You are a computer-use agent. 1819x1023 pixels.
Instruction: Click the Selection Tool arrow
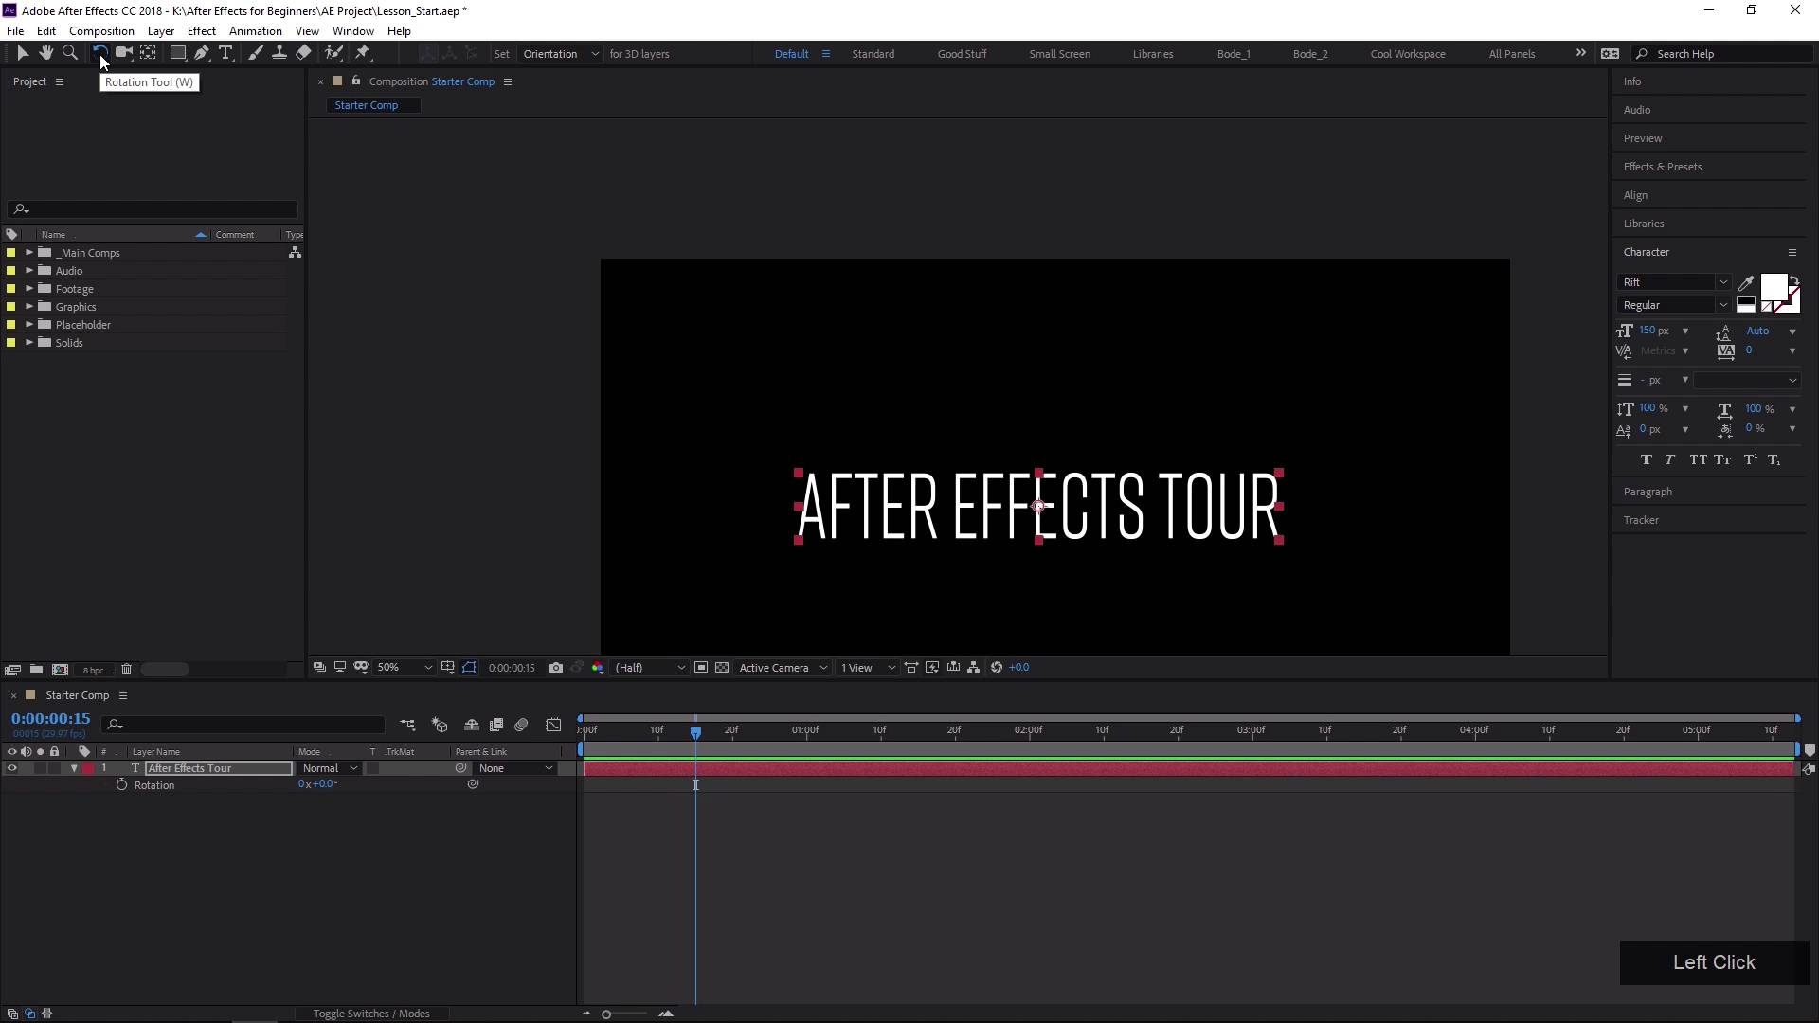(21, 52)
